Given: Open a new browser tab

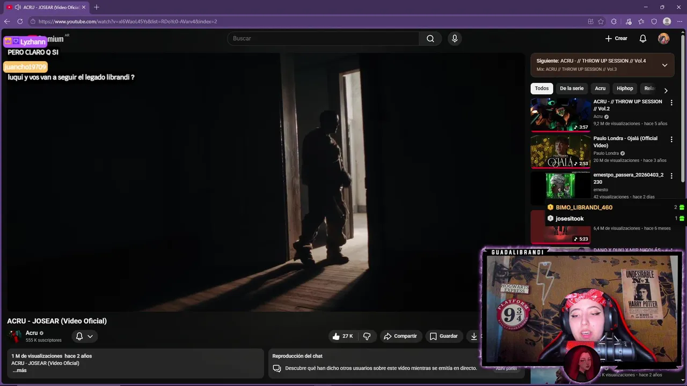Looking at the screenshot, I should (97, 7).
